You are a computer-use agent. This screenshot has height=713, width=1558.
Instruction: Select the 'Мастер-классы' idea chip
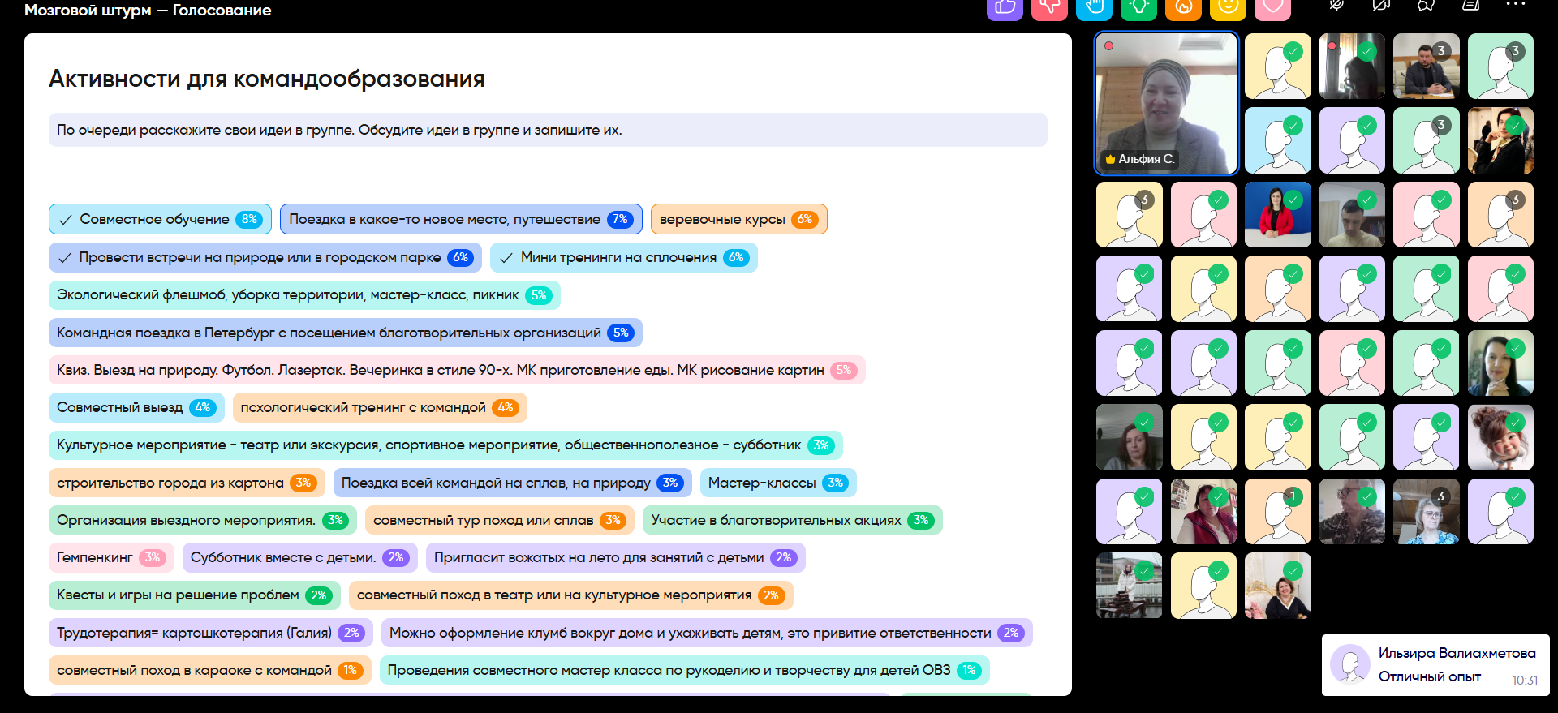click(x=777, y=483)
